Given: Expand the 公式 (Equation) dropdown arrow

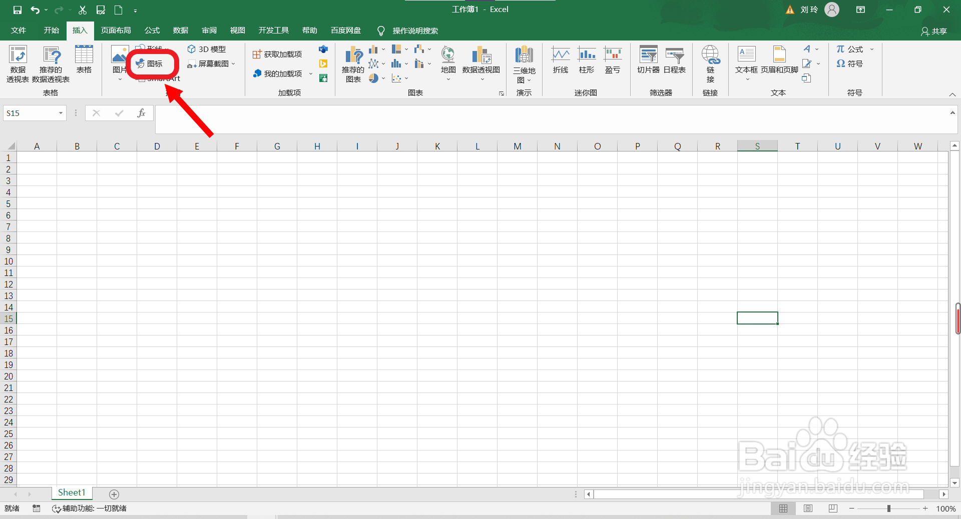Looking at the screenshot, I should click(x=872, y=49).
